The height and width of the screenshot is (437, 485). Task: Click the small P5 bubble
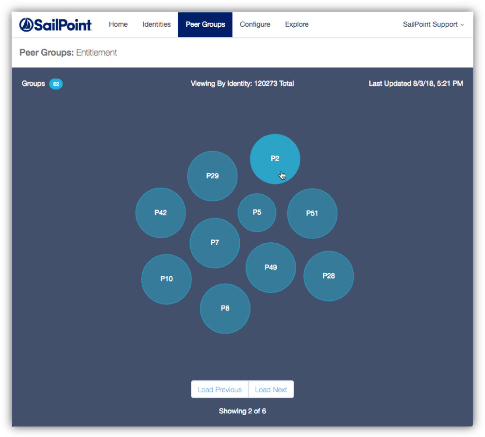(257, 213)
